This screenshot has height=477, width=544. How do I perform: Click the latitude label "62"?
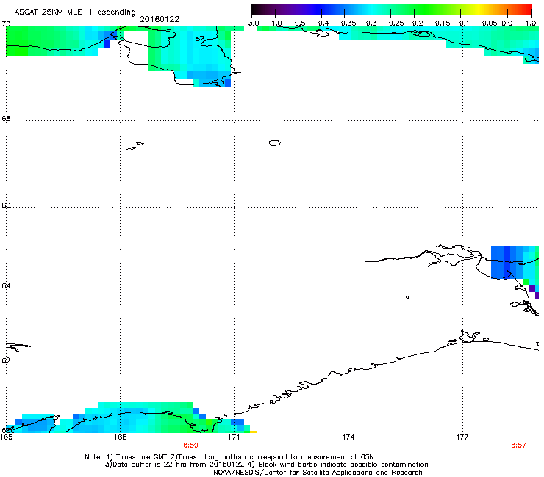[x=6, y=360]
